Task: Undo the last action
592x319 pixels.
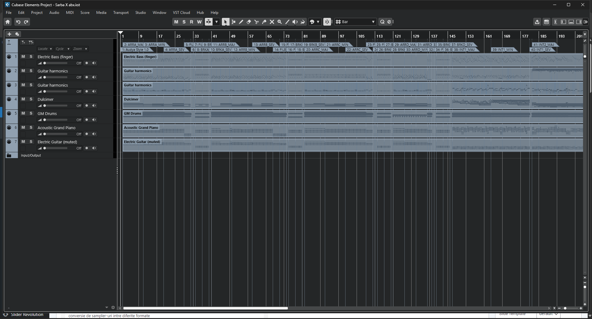Action: pyautogui.click(x=18, y=22)
